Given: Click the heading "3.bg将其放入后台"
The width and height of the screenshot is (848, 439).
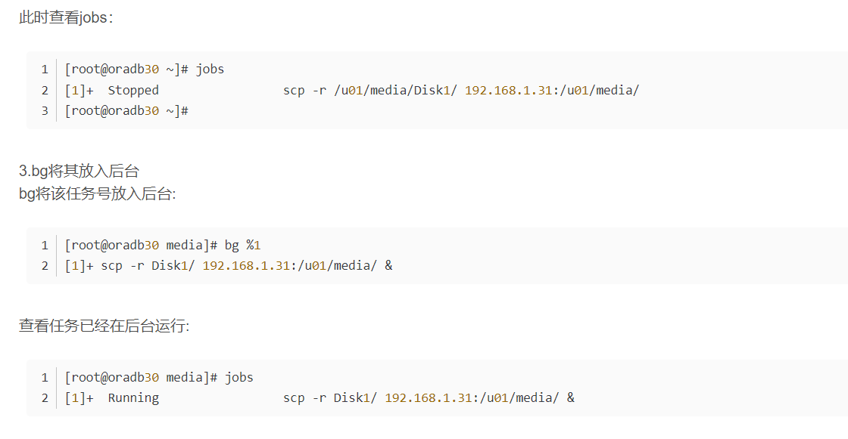Looking at the screenshot, I should [x=79, y=172].
